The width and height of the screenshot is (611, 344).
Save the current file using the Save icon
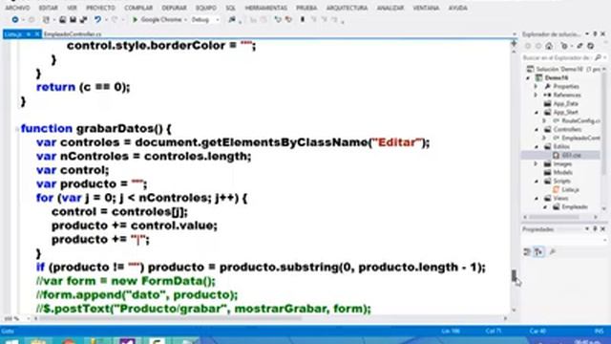tap(73, 19)
